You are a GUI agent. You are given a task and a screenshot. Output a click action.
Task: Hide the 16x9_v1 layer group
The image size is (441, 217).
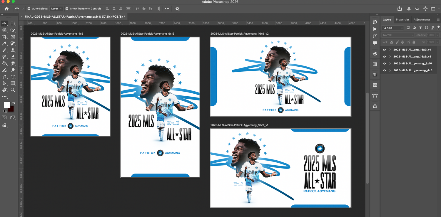point(384,50)
